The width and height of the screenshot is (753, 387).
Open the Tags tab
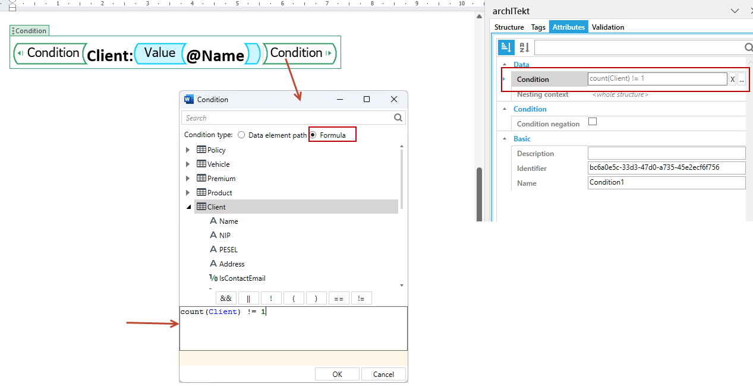click(538, 27)
